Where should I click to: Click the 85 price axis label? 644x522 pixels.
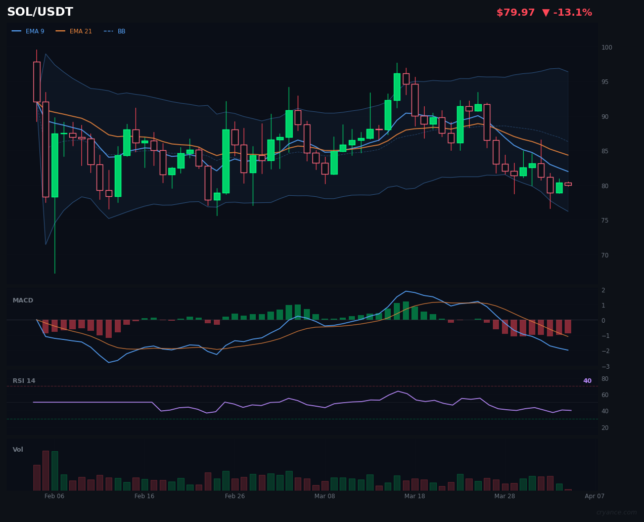[x=605, y=151]
